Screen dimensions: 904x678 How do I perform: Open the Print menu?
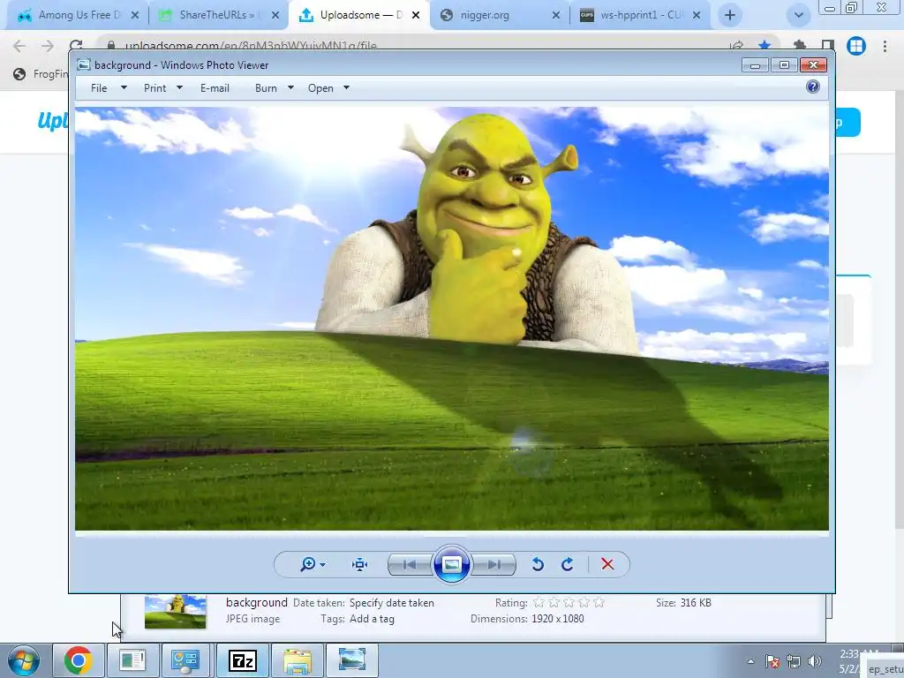(155, 88)
